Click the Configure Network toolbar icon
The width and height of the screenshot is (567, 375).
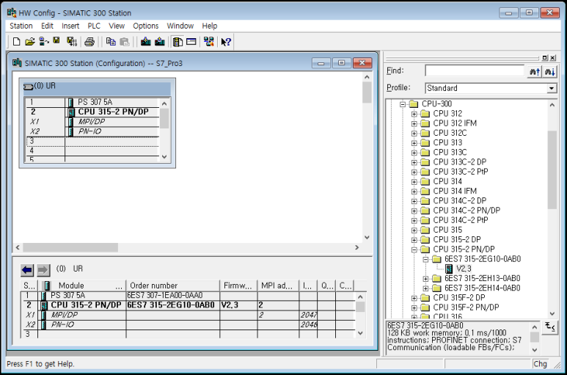[x=208, y=42]
